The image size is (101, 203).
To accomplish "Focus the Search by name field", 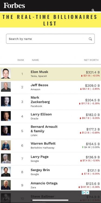I will pos(50,39).
